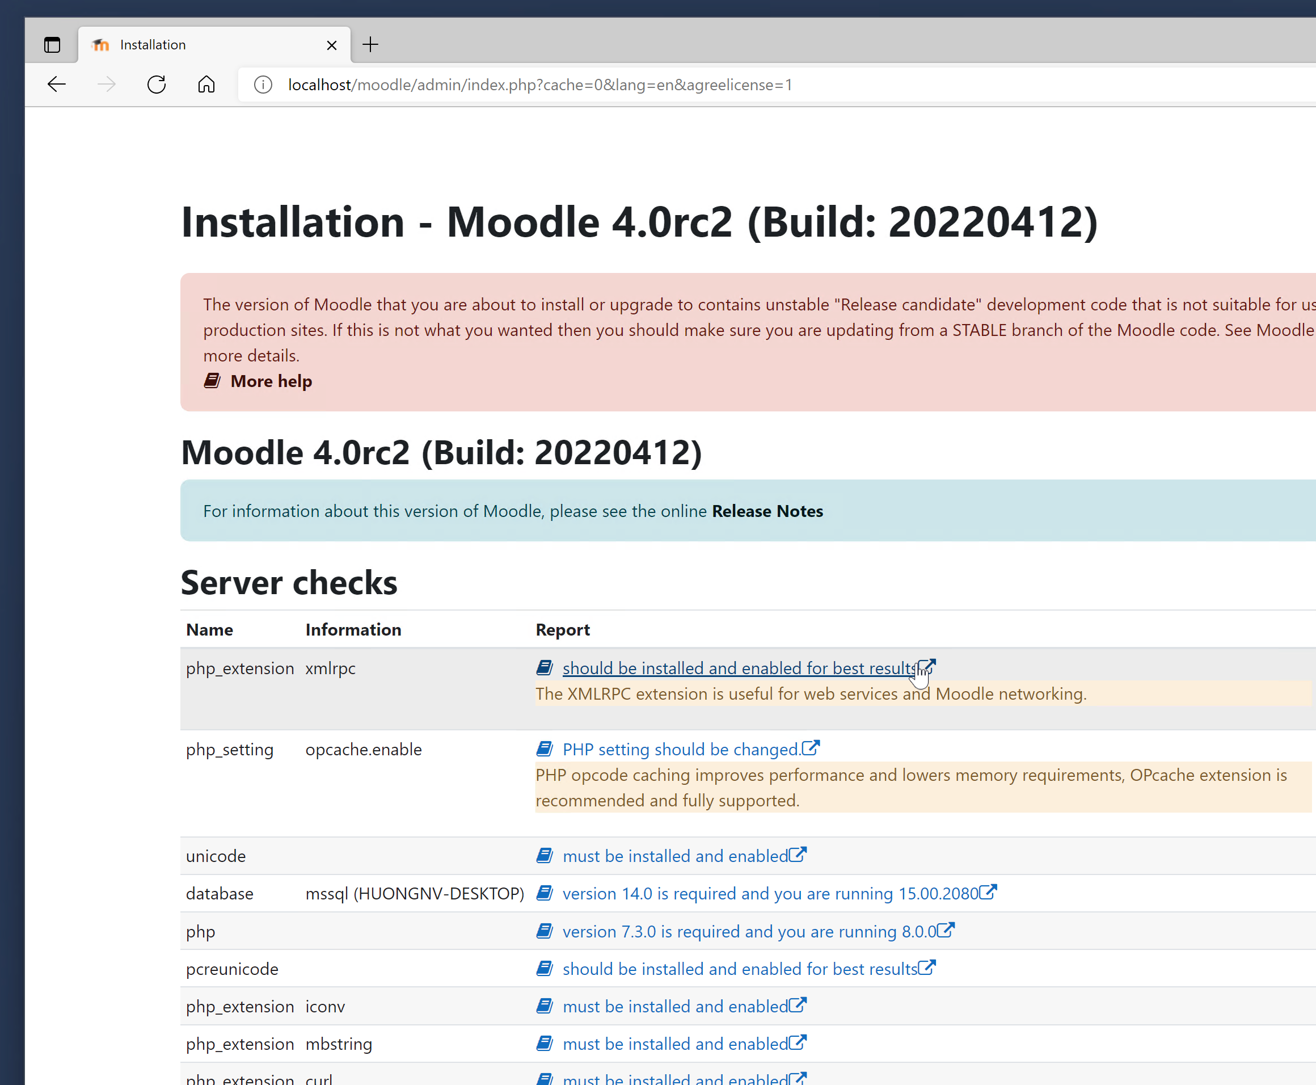Click external icon in php version row
This screenshot has width=1316, height=1085.
(x=946, y=930)
